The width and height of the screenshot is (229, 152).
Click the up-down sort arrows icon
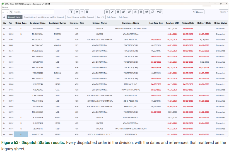(x=82, y=12)
